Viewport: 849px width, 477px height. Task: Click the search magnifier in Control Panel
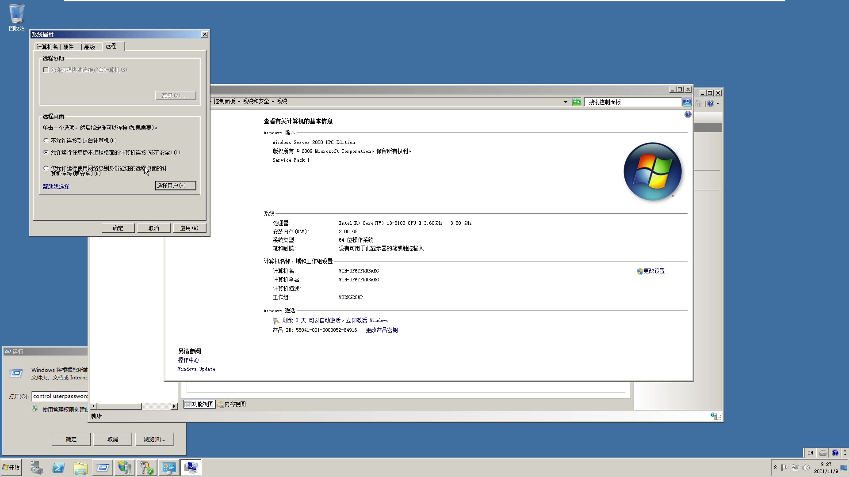pyautogui.click(x=686, y=102)
